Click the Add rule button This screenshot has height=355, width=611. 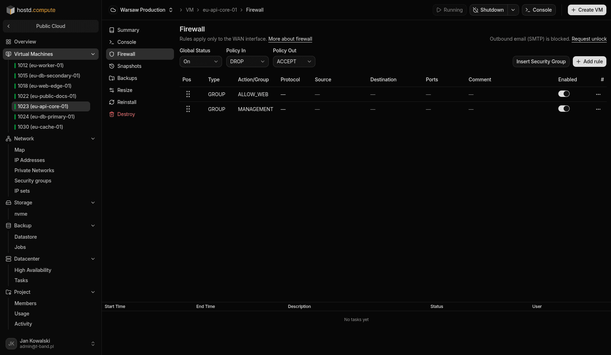[589, 62]
